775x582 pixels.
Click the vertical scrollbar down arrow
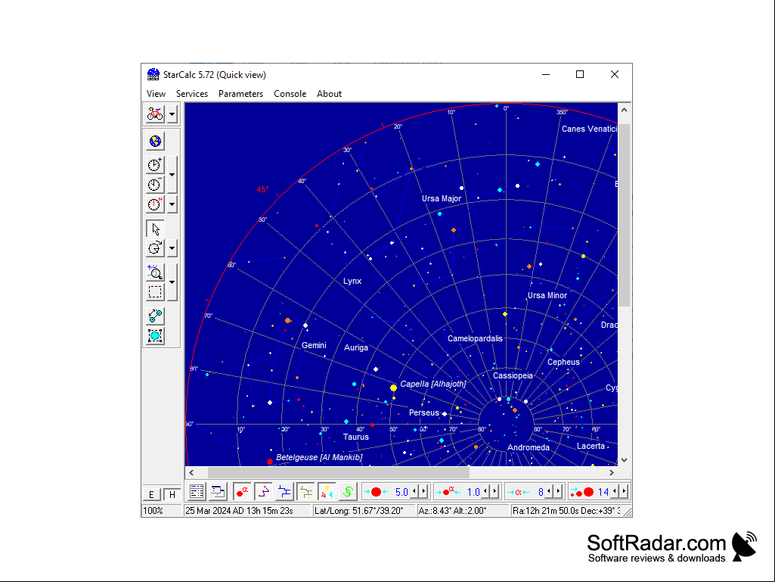[625, 459]
